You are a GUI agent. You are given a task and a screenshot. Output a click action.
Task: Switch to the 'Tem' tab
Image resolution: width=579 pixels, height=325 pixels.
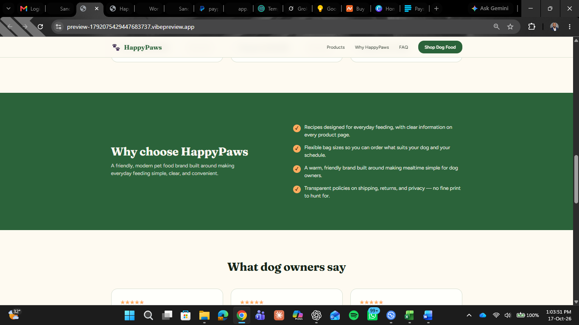pos(269,8)
